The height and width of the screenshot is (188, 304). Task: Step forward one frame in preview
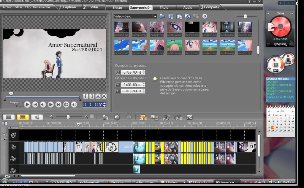50,105
